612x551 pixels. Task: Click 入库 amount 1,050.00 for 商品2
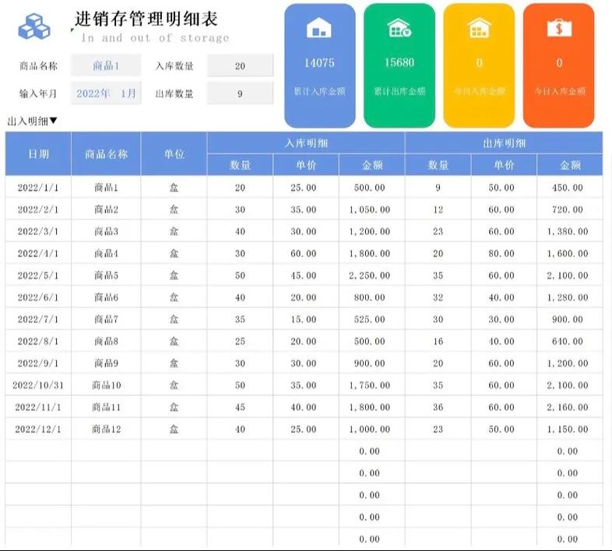click(372, 209)
